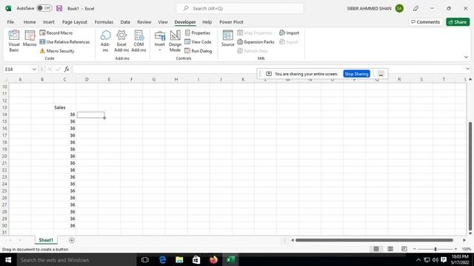Screen dimensions: 474x266
Task: Switch to Page Break Preview
Action: coord(404,249)
